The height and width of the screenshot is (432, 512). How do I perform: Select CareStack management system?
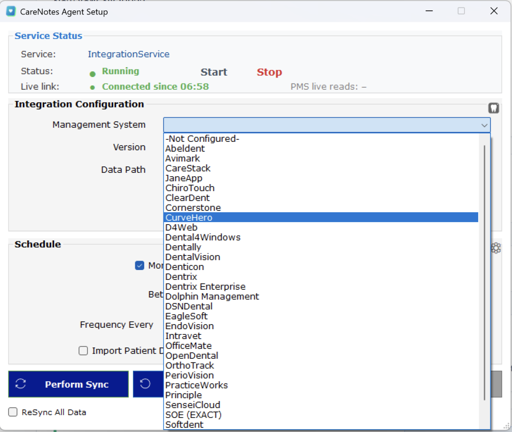(321, 168)
